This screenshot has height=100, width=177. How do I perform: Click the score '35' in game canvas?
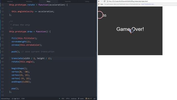tap(105, 16)
